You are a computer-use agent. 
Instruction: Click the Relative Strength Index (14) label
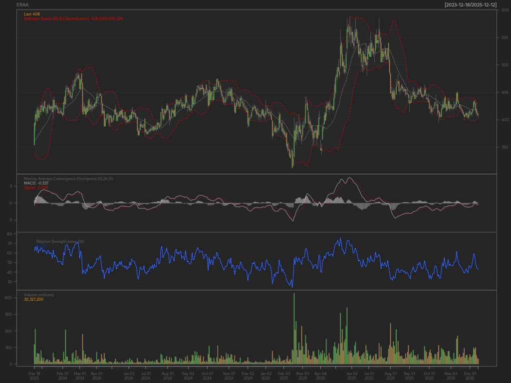[60, 241]
